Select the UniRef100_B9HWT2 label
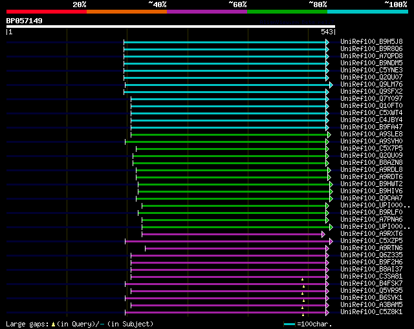 coord(371,184)
